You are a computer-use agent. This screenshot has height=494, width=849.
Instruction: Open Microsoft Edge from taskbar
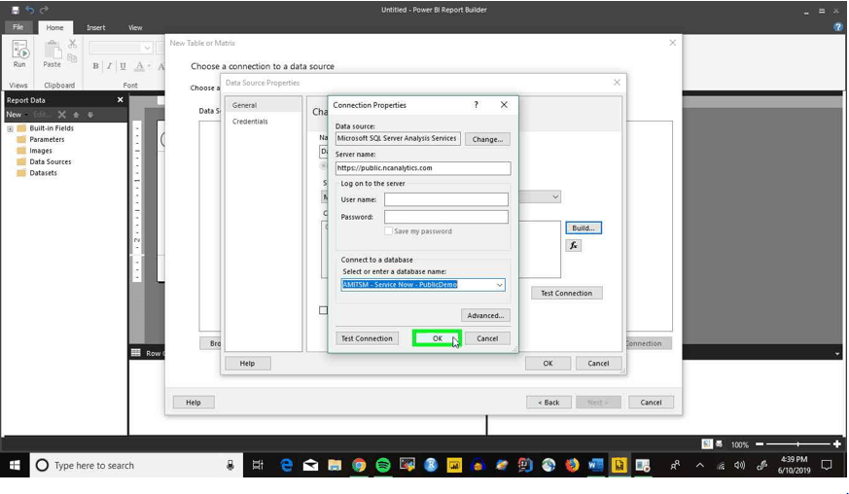click(x=287, y=465)
